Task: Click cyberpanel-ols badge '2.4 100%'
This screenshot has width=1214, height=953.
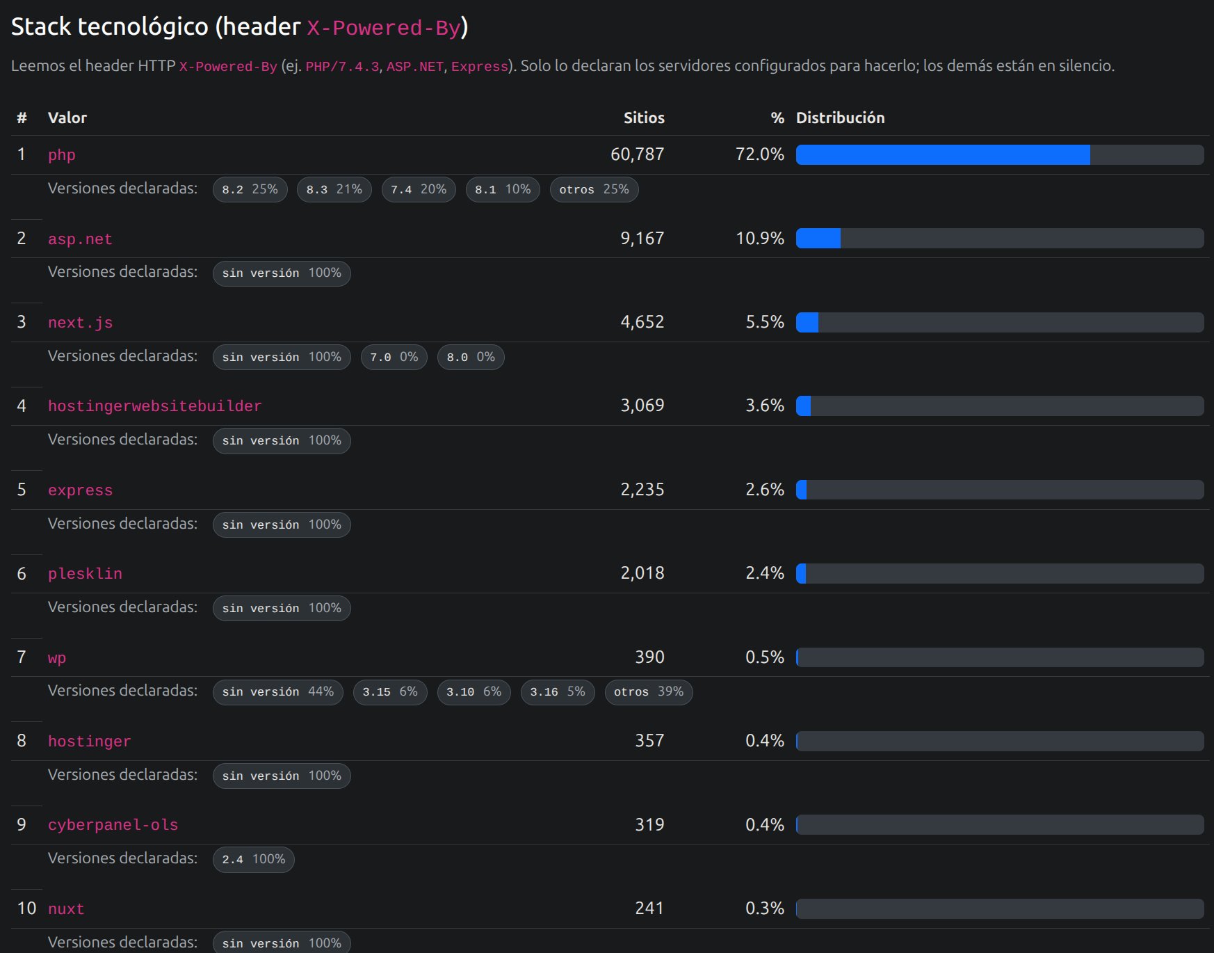Action: click(254, 860)
